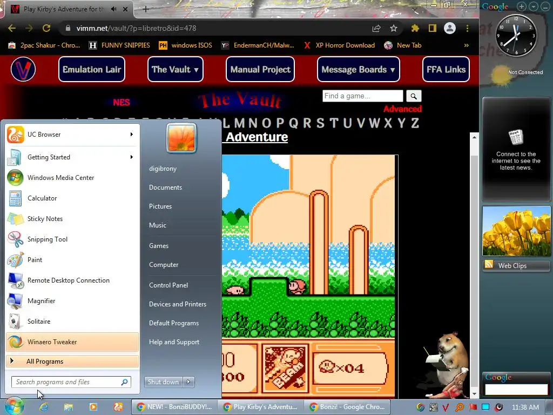Open Chrome three-dot menu
Screen dimensions: 553x415
[x=467, y=28]
